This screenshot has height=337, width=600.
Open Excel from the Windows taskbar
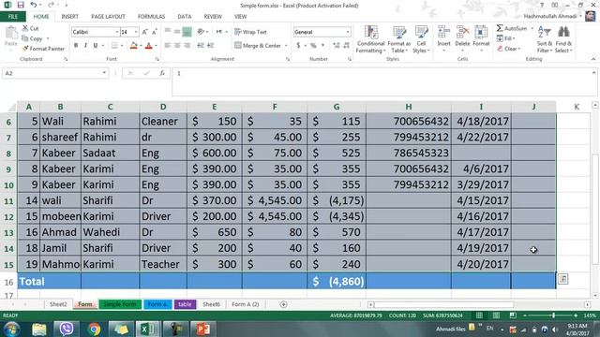[148, 329]
